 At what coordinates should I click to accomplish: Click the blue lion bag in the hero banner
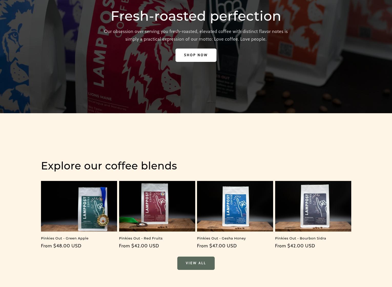pos(28,56)
